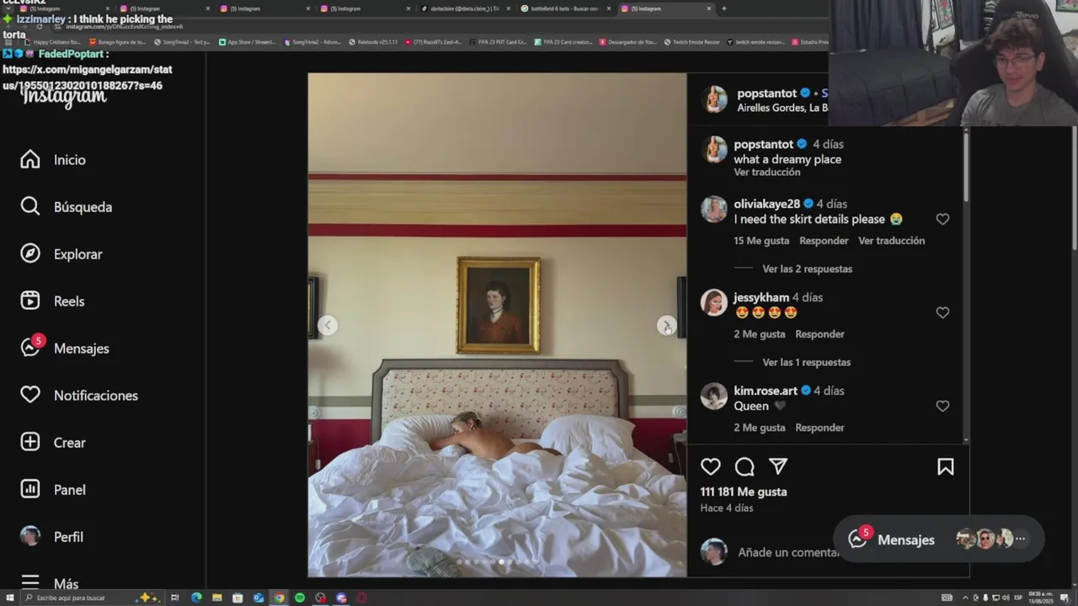This screenshot has height=606, width=1078.
Task: Open the Panel dashboard item
Action: tap(53, 490)
